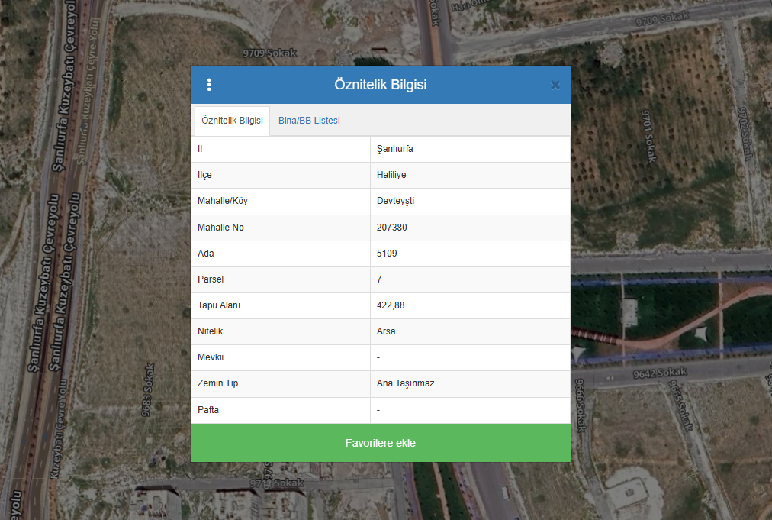Click the 9709 Sokak label left of dialog
772x520 pixels.
269,53
